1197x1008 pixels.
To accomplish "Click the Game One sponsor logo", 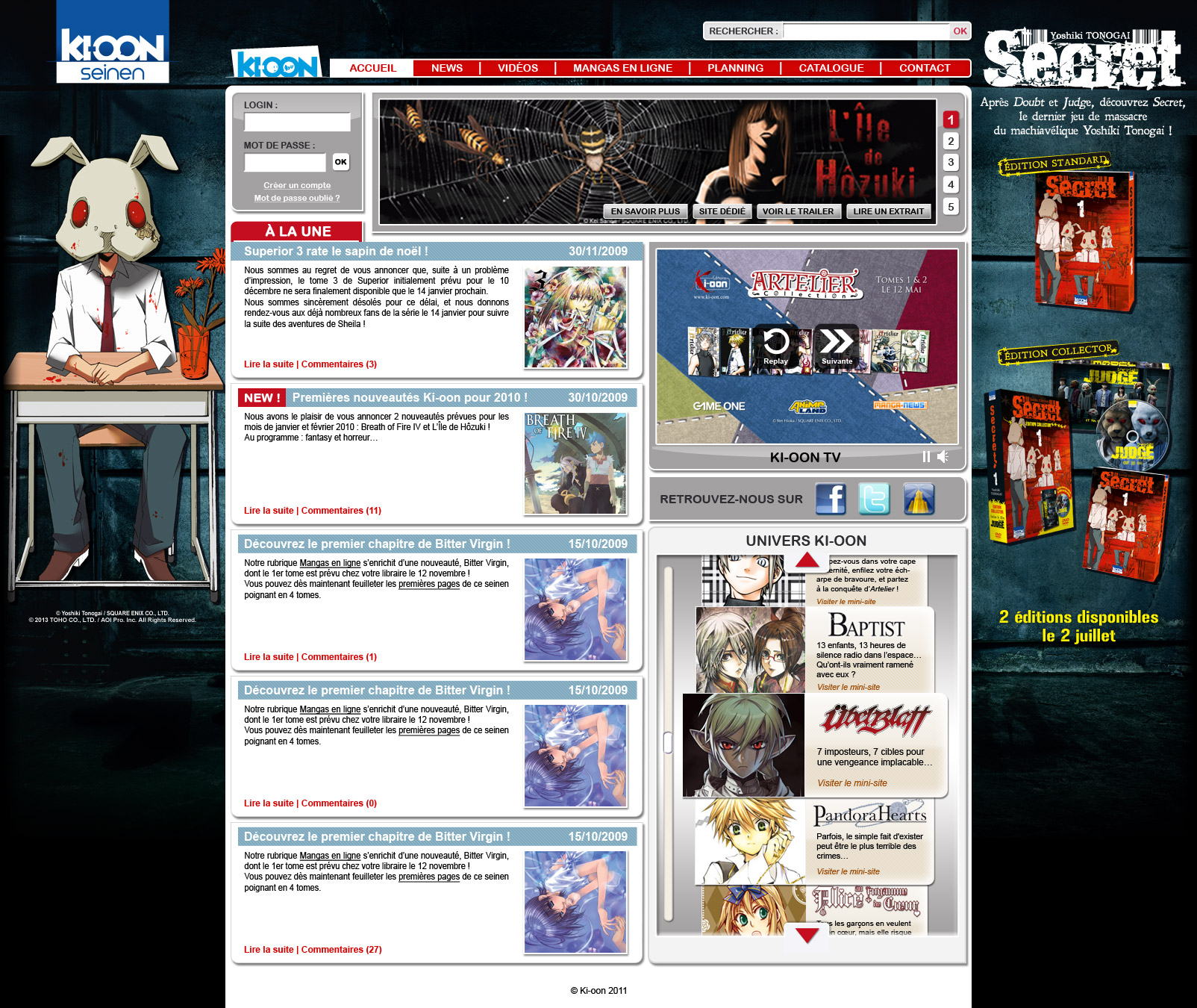I will pyautogui.click(x=719, y=406).
